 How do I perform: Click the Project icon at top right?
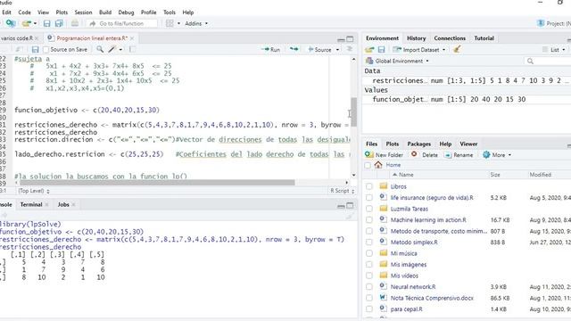[x=541, y=23]
